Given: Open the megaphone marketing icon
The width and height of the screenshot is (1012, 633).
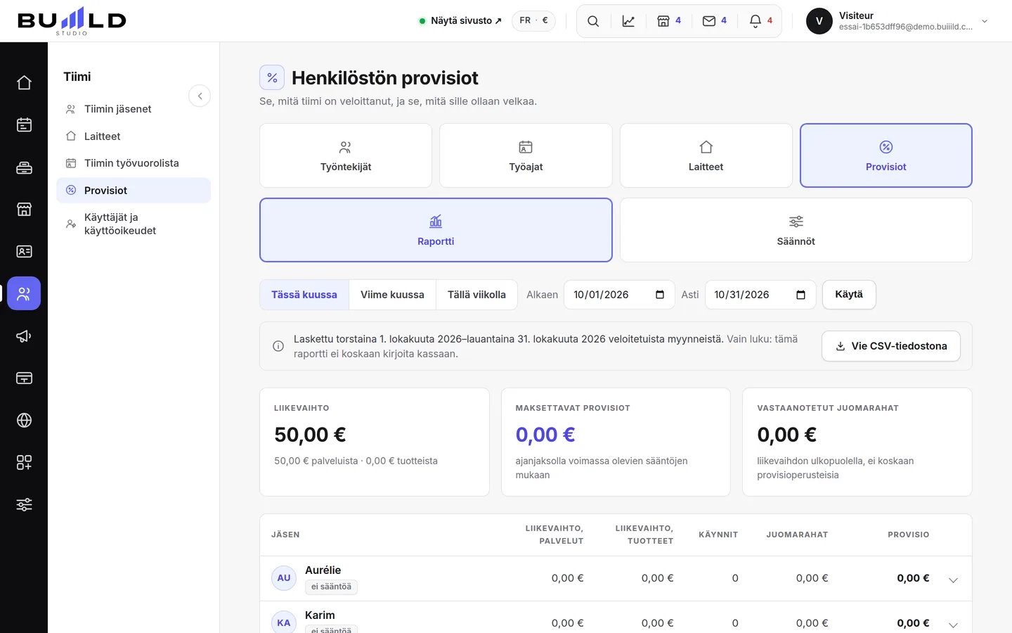Looking at the screenshot, I should pyautogui.click(x=24, y=336).
